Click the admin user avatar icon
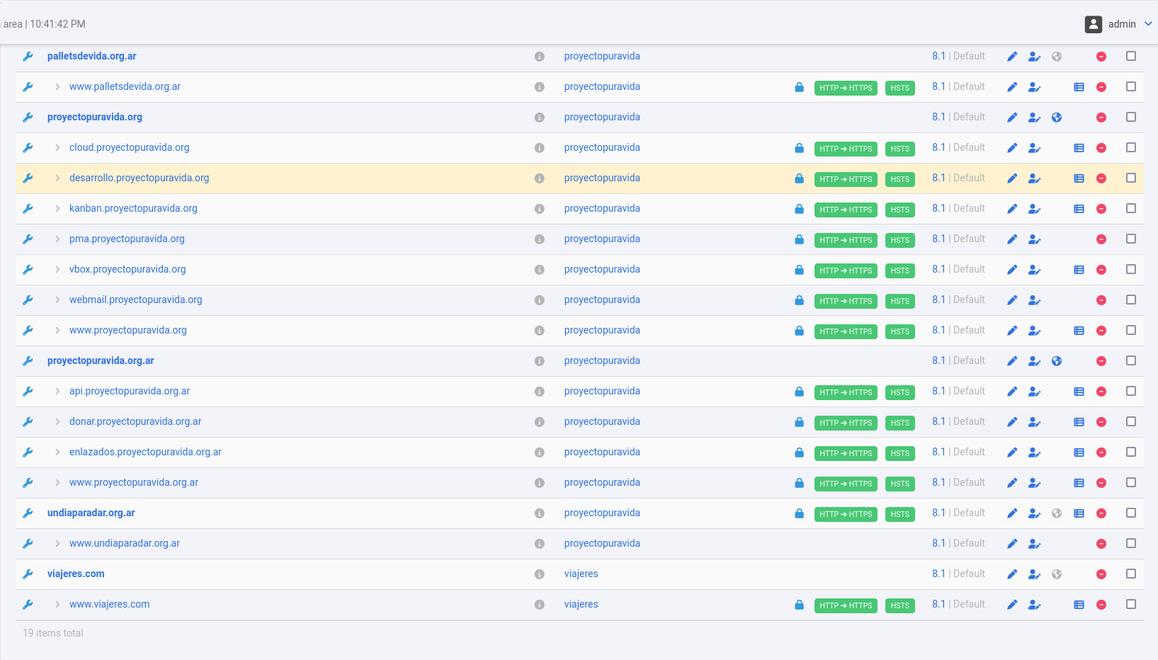Image resolution: width=1158 pixels, height=660 pixels. click(x=1094, y=24)
